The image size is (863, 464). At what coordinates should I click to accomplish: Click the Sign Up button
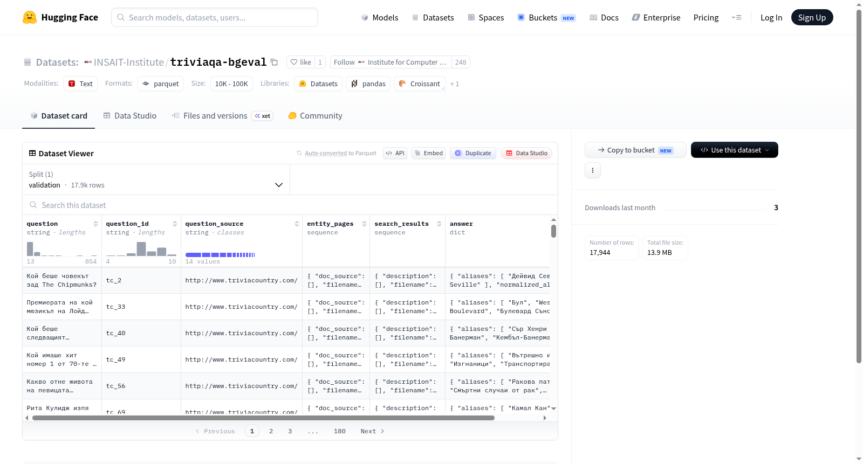[812, 18]
